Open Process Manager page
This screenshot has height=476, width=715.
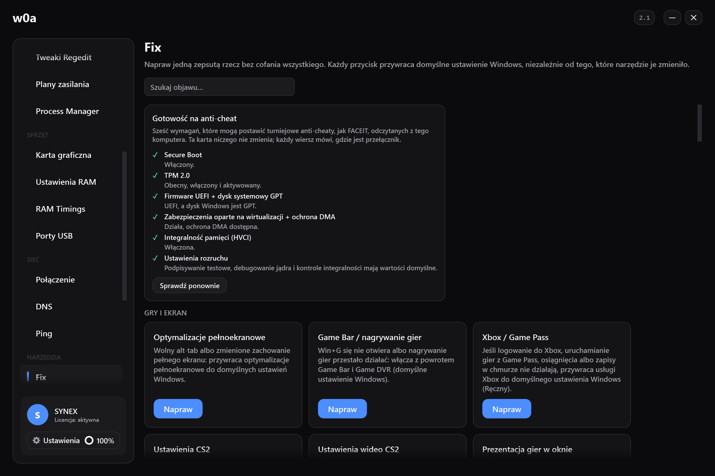click(67, 111)
